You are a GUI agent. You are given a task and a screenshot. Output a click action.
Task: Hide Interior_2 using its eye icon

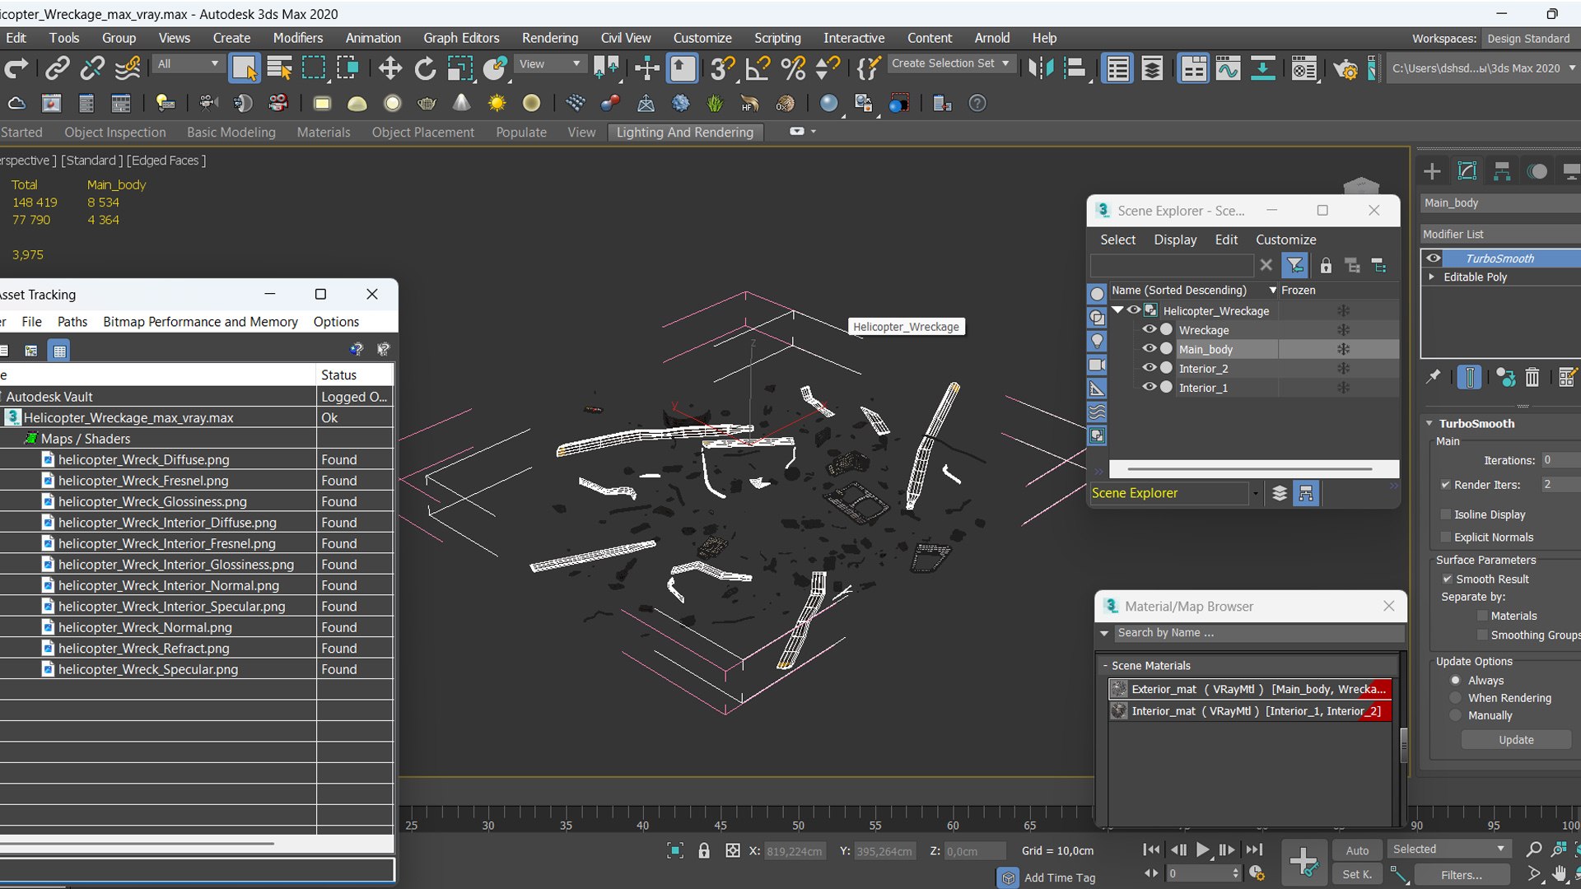point(1149,368)
